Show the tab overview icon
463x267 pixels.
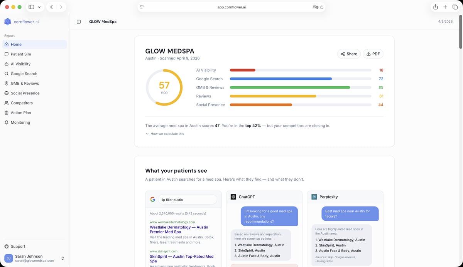(x=455, y=7)
